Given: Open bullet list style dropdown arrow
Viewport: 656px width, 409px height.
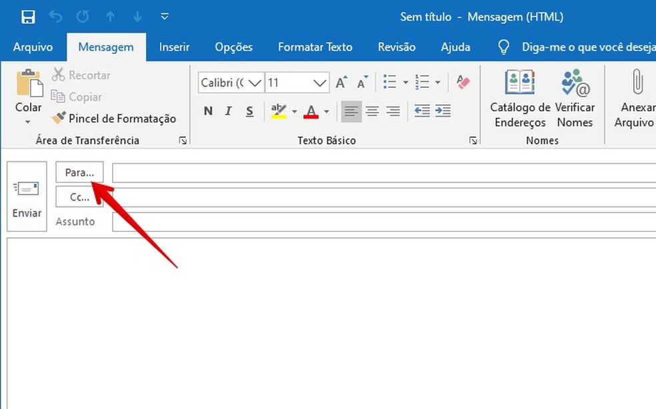Looking at the screenshot, I should tap(406, 83).
